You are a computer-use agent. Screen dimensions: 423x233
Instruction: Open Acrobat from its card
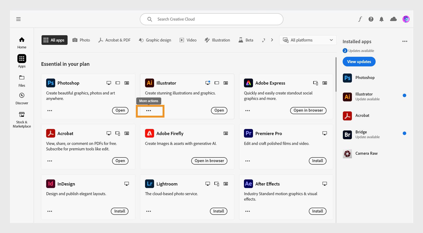(x=120, y=161)
